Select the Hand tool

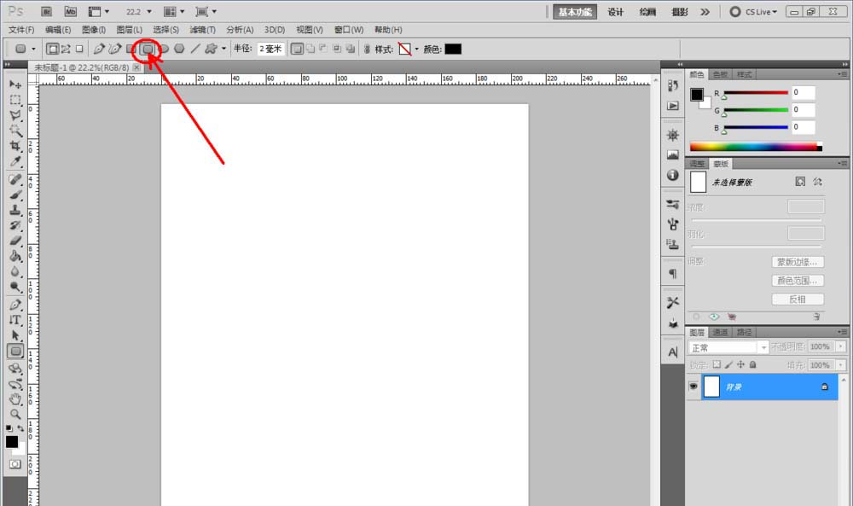click(15, 398)
